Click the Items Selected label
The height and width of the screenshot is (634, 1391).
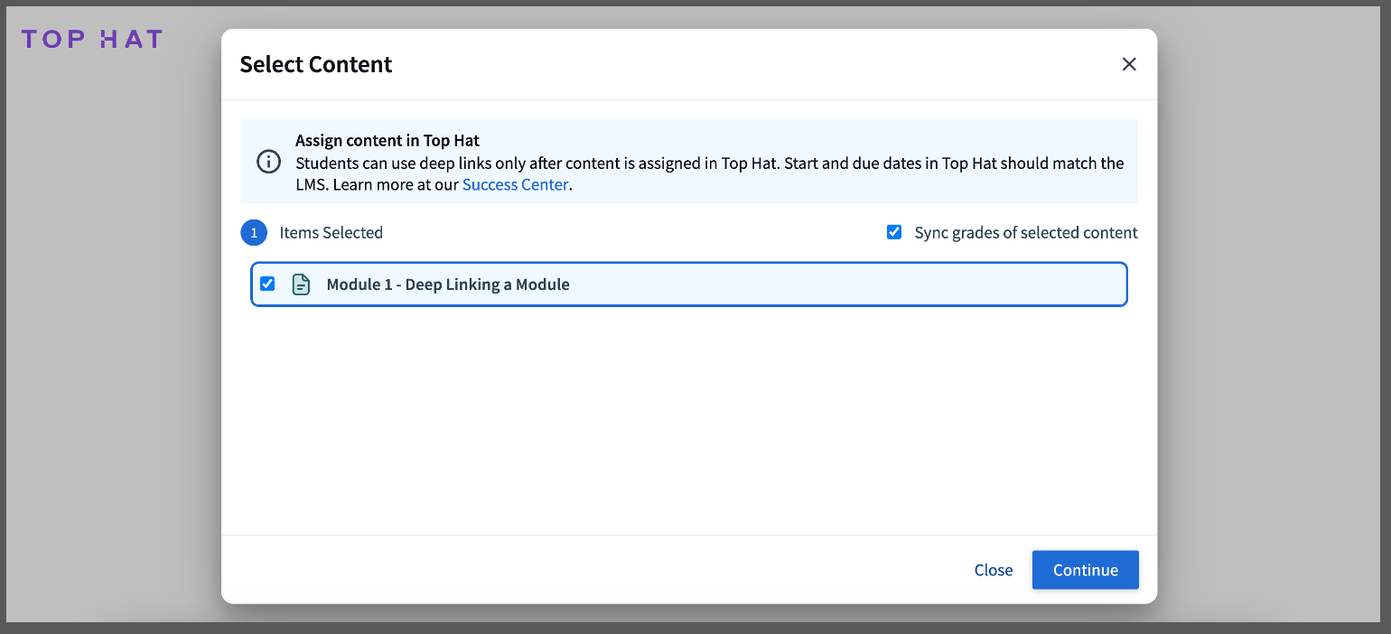(331, 232)
